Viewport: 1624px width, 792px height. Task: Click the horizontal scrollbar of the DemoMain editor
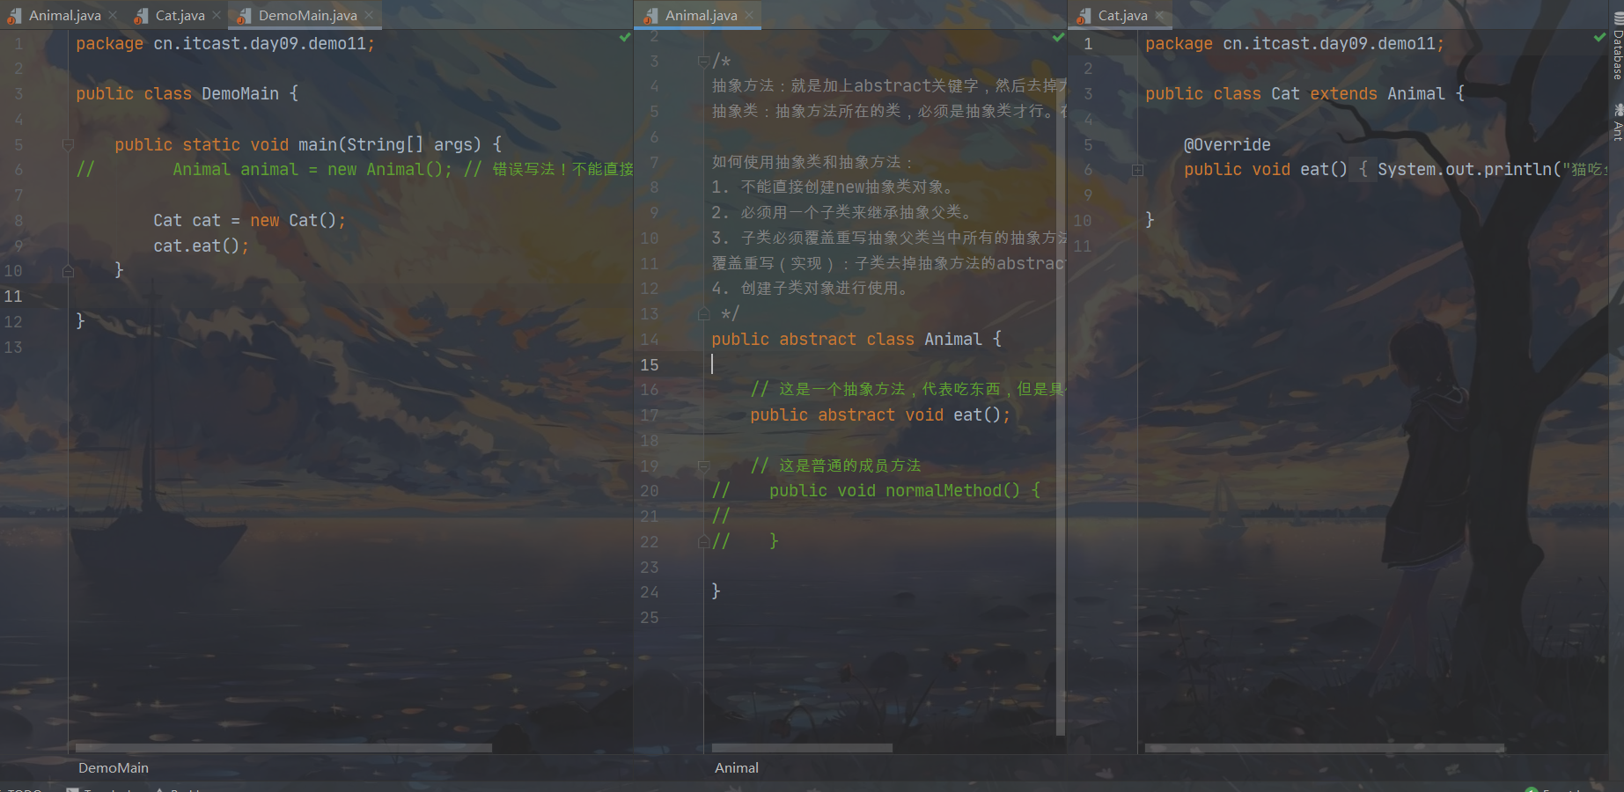[x=283, y=748]
